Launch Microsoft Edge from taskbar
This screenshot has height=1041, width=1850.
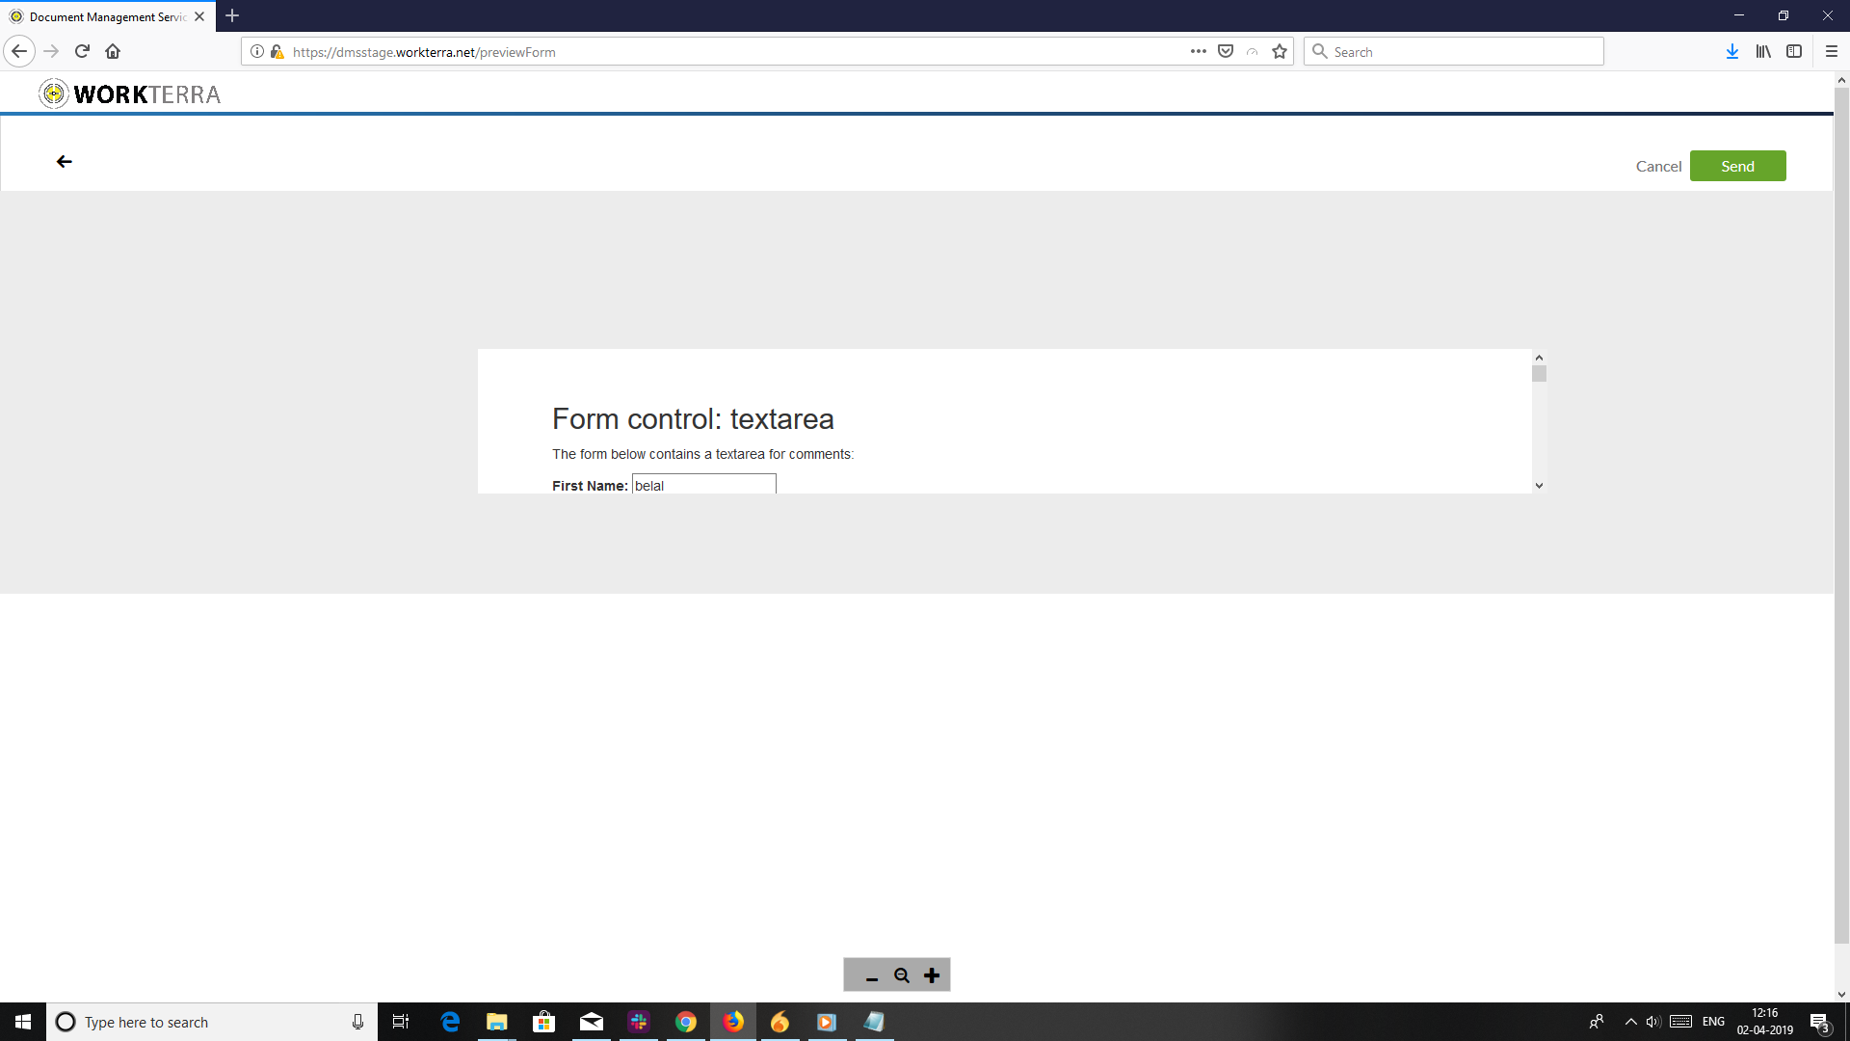pyautogui.click(x=450, y=1022)
